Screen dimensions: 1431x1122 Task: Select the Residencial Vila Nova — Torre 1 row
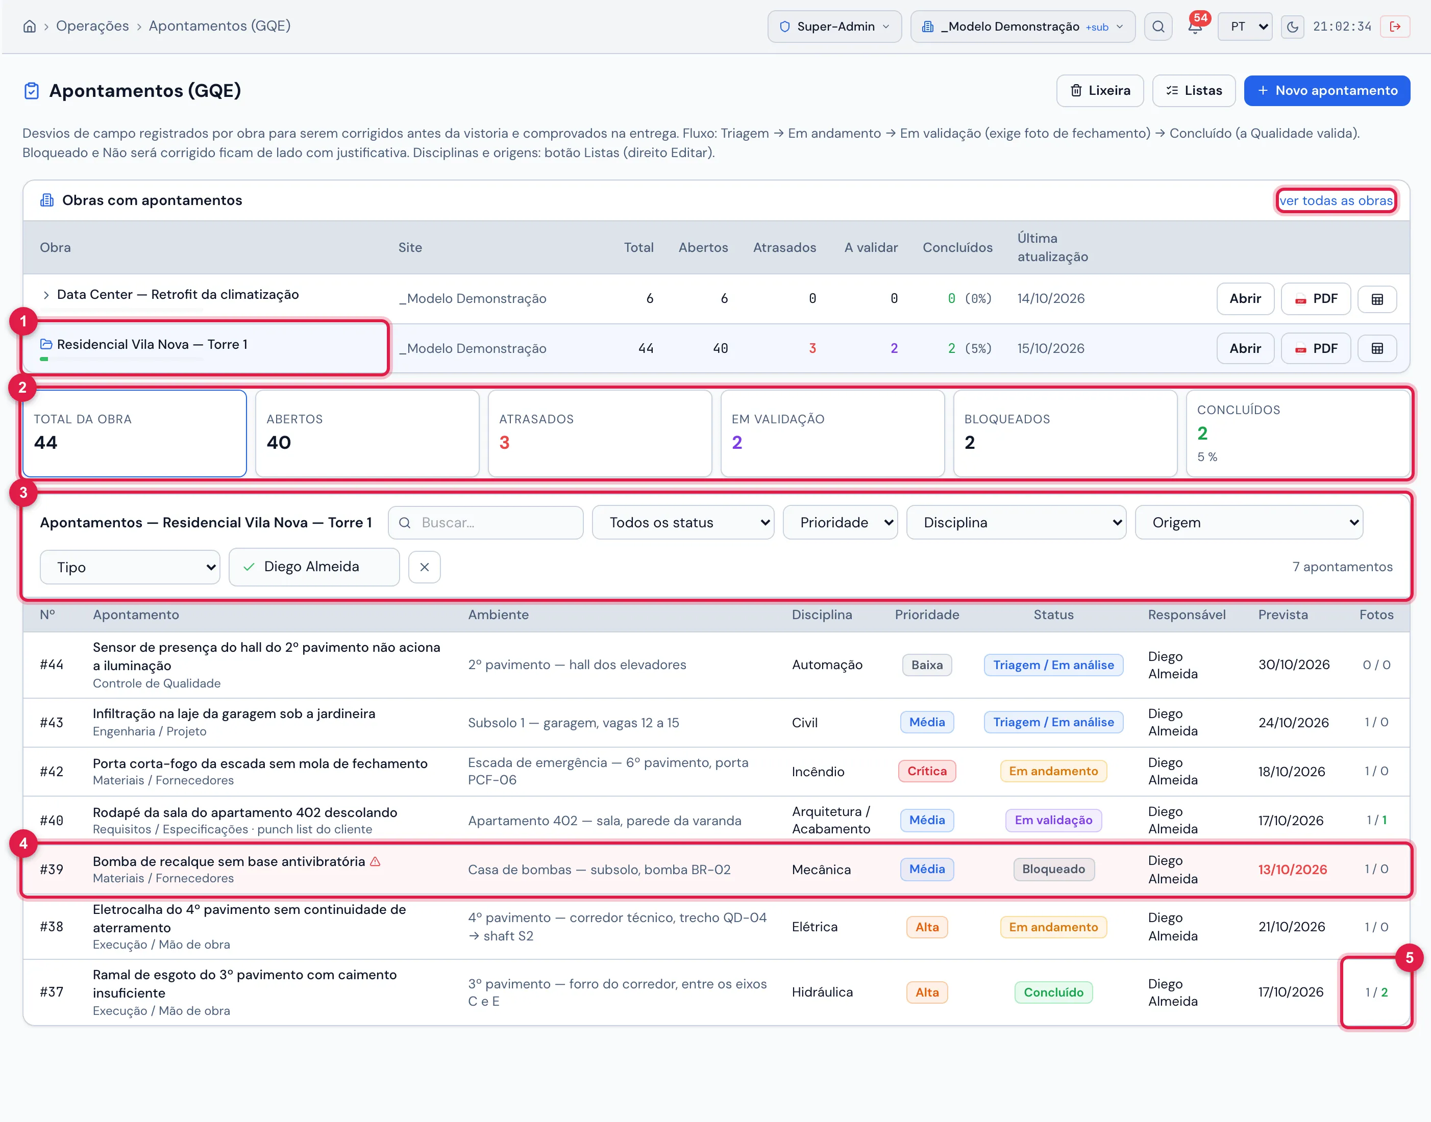pyautogui.click(x=717, y=349)
